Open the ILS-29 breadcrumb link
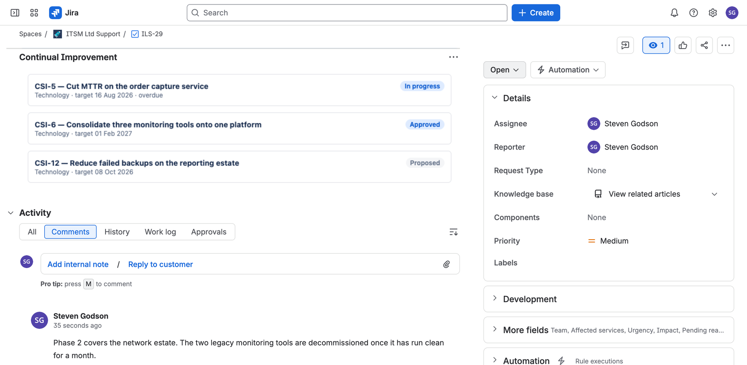Viewport: 747px width, 365px height. [152, 34]
